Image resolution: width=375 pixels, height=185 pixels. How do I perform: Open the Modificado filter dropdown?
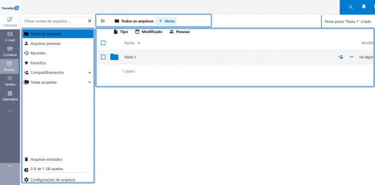148,32
